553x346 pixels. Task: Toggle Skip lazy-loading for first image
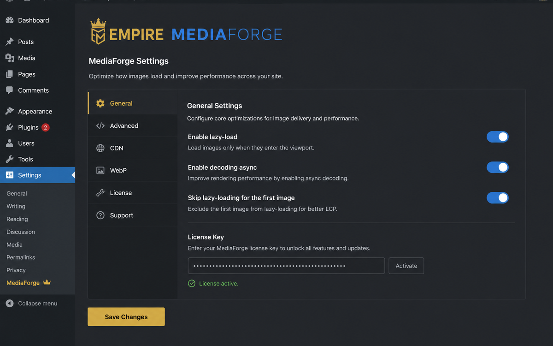pos(498,198)
